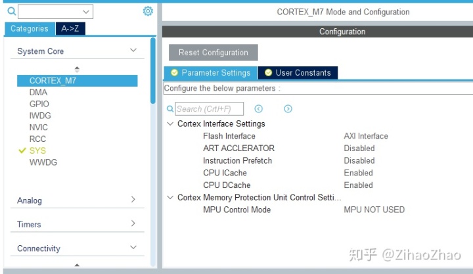This screenshot has width=473, height=274.
Task: Collapse Cortex Memory Protection Unit group
Action: pos(170,197)
